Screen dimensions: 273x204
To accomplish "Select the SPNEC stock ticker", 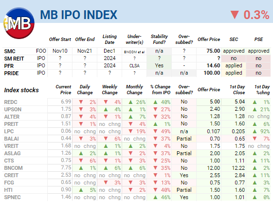I will pyautogui.click(x=12, y=198).
